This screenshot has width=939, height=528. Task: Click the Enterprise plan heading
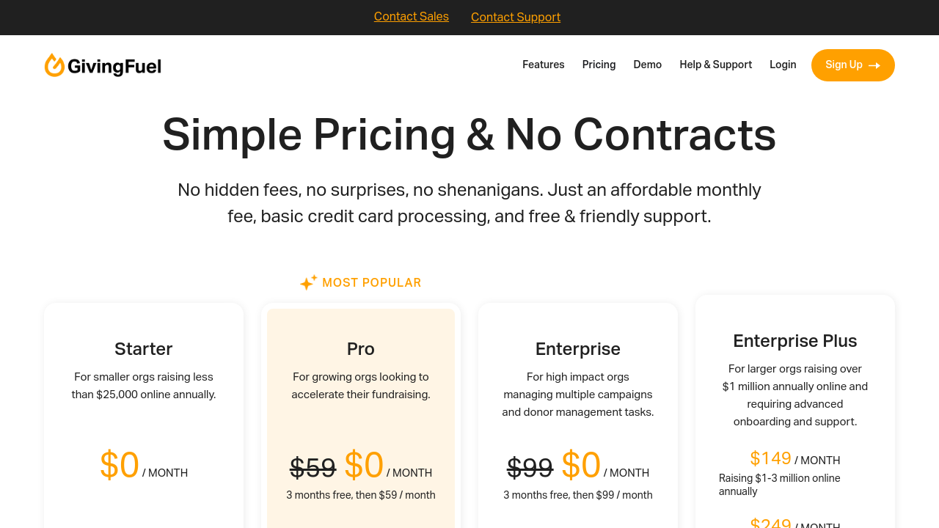(578, 349)
